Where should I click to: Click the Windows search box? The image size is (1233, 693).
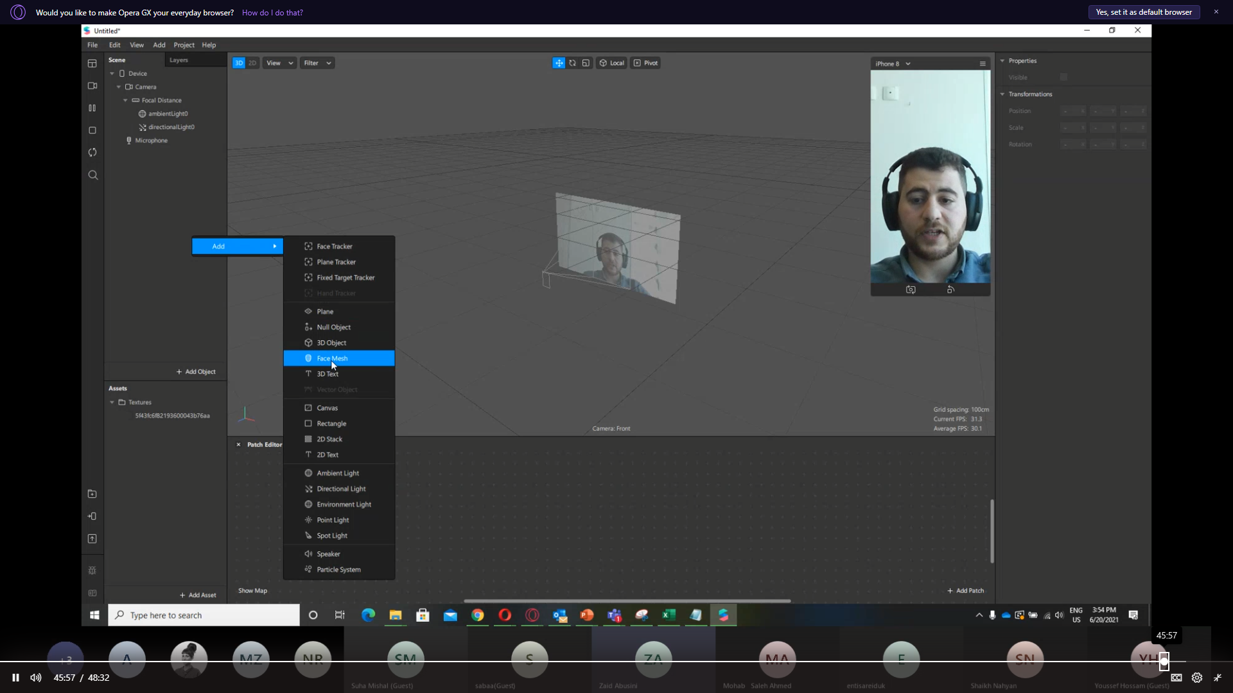[x=204, y=615]
